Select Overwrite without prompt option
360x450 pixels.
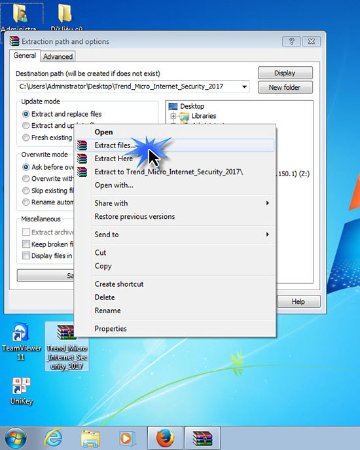48,179
